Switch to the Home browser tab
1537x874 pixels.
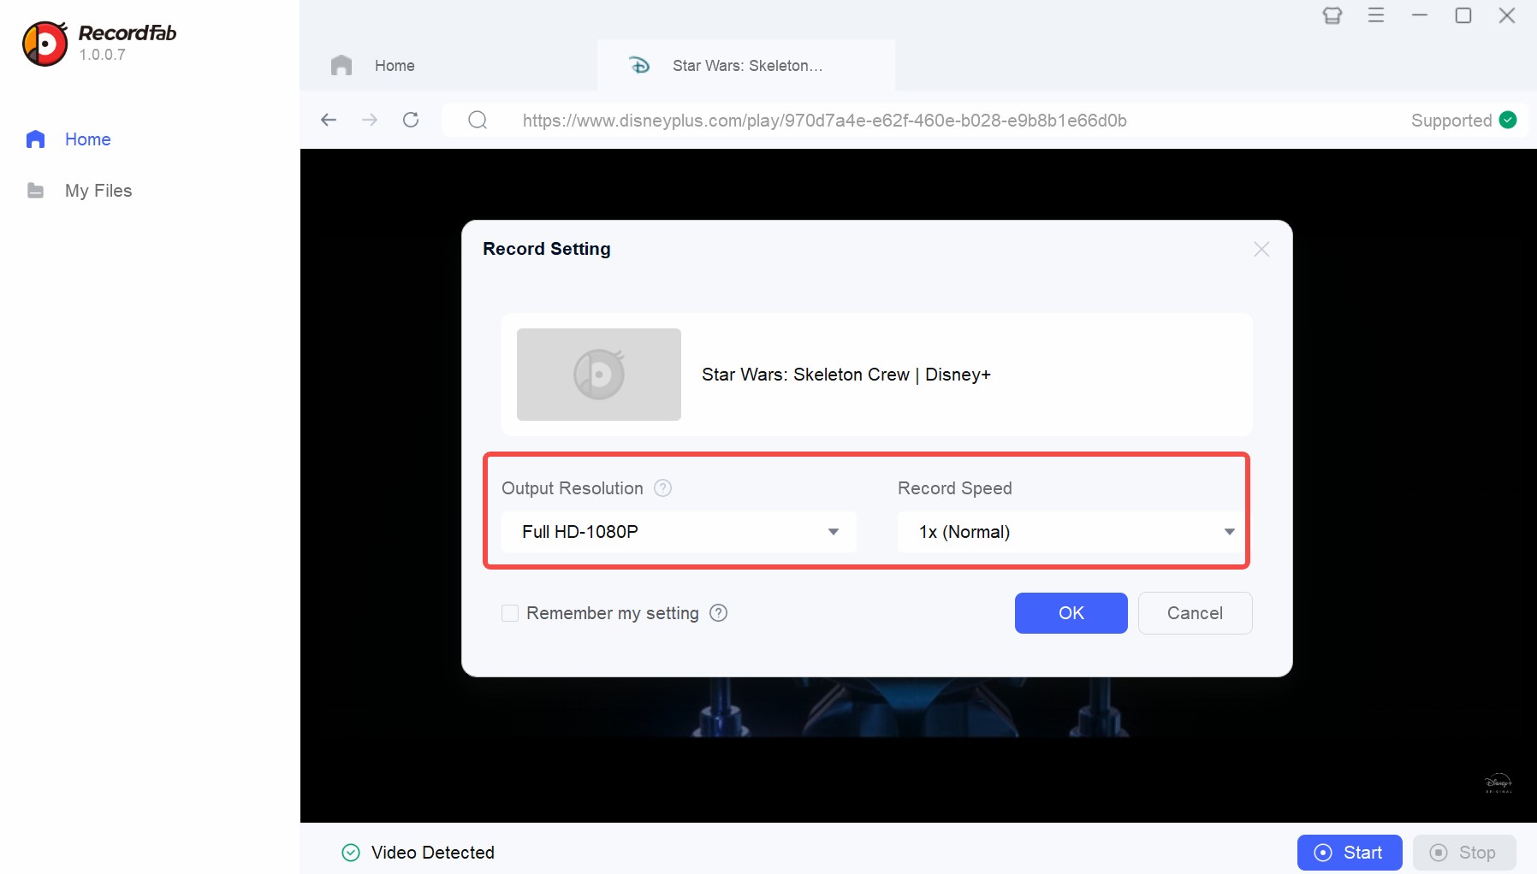(x=448, y=66)
